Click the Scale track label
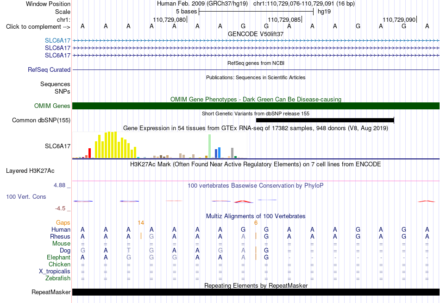This screenshot has height=303, width=440. coord(63,12)
